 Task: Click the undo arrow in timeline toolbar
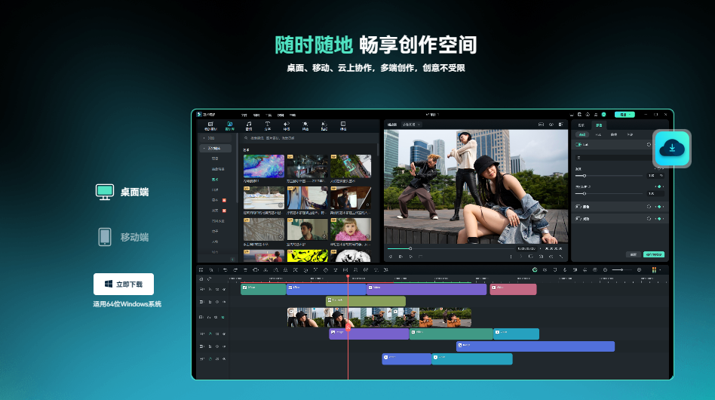pyautogui.click(x=226, y=270)
